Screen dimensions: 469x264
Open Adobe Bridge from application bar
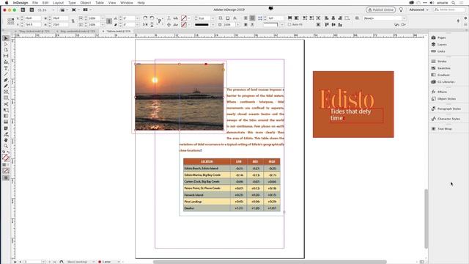(23, 10)
